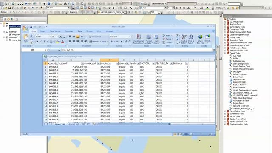The height and width of the screenshot is (153, 272).
Task: Toggle the unchecked Basemap layer checkbox
Action: point(7,32)
